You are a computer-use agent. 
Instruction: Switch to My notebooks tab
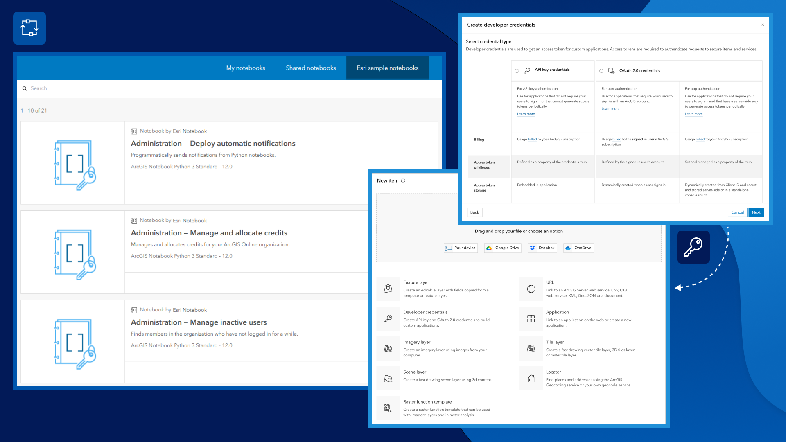tap(246, 68)
